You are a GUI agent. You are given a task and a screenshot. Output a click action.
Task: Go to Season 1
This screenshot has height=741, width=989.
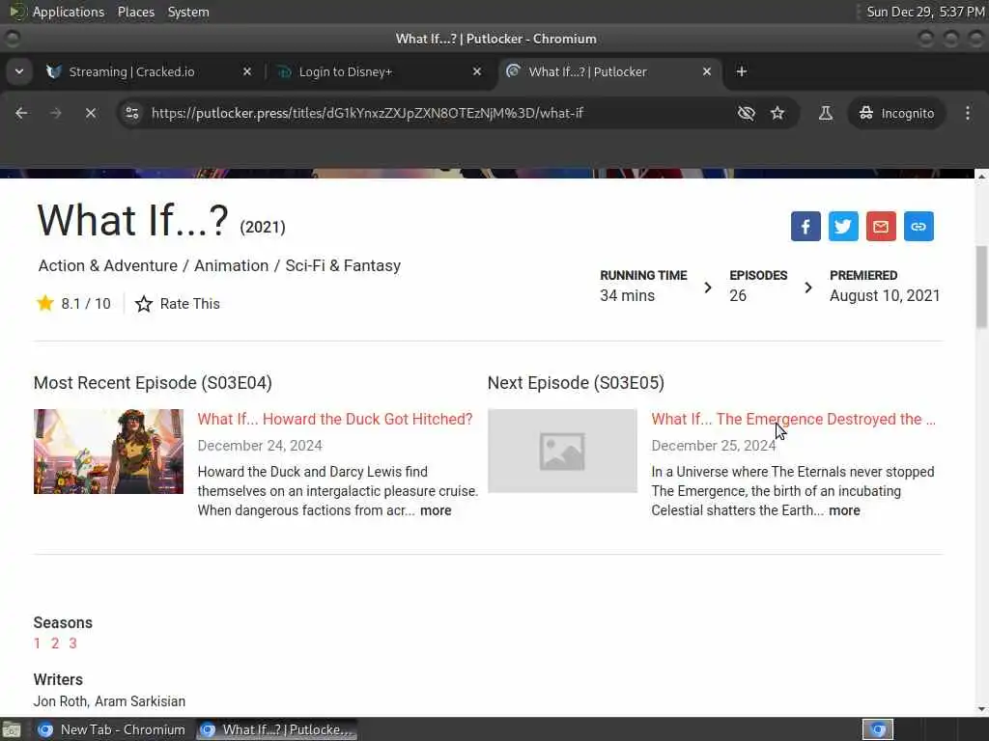click(38, 644)
